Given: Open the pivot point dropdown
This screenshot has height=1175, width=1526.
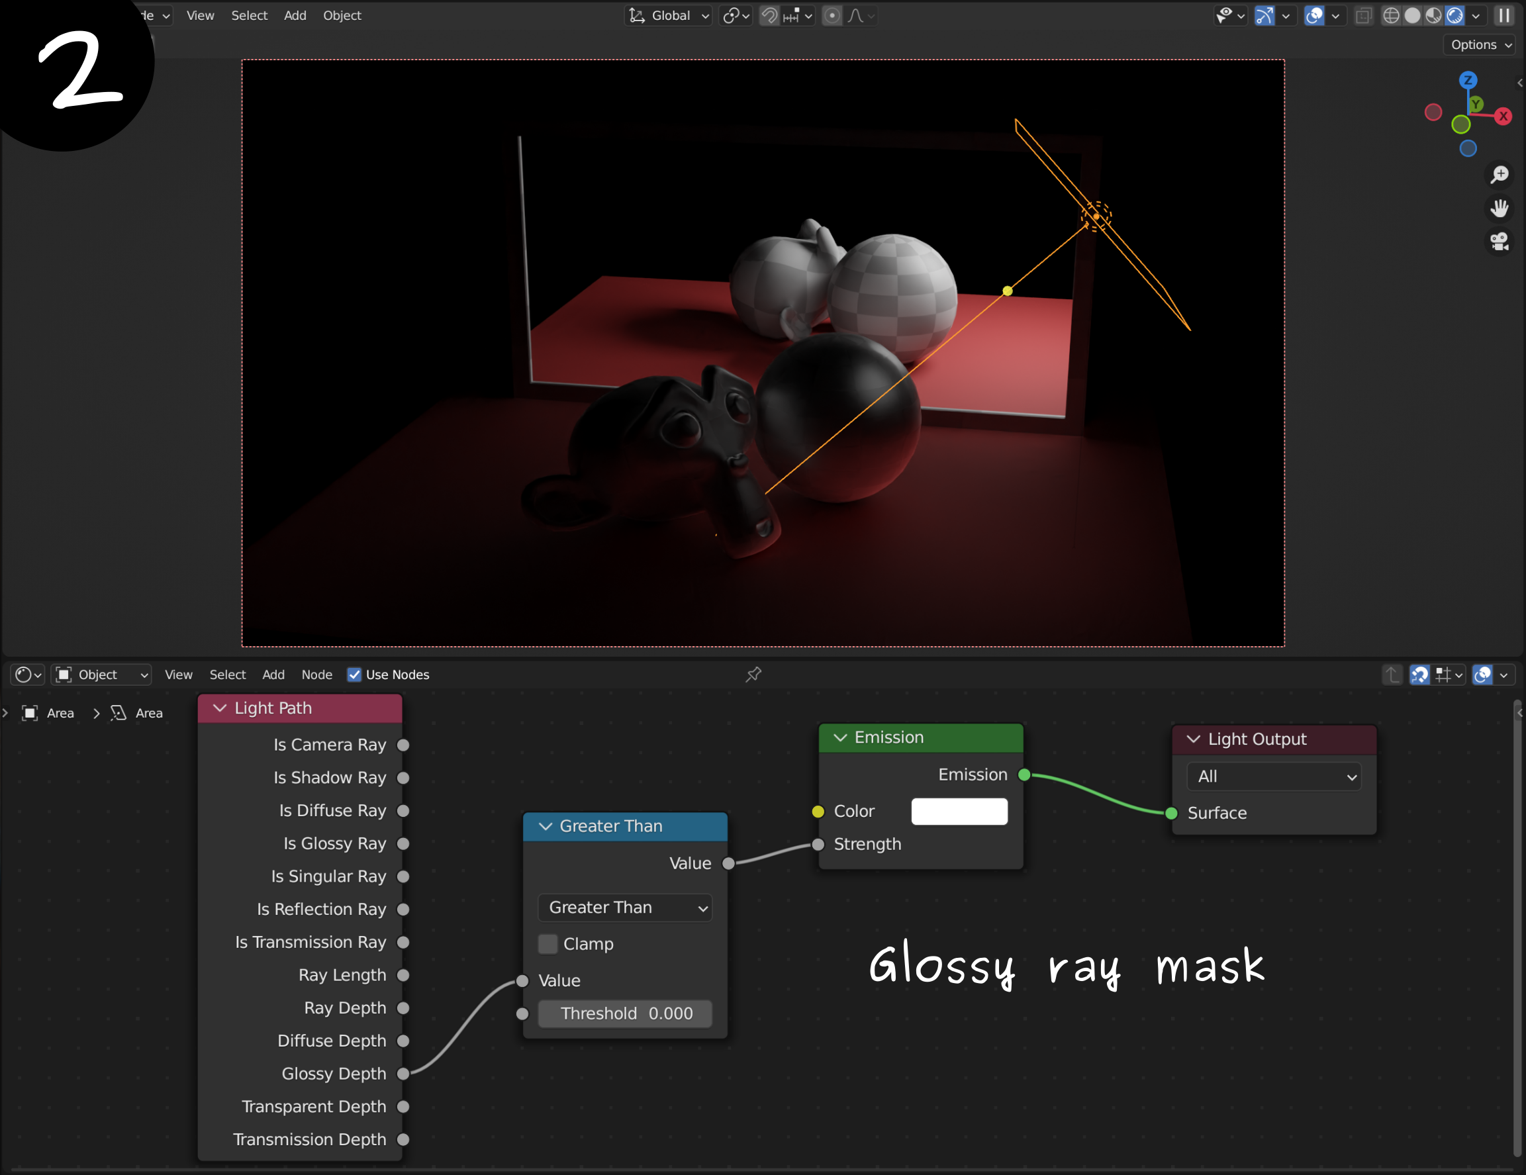Looking at the screenshot, I should pyautogui.click(x=736, y=15).
